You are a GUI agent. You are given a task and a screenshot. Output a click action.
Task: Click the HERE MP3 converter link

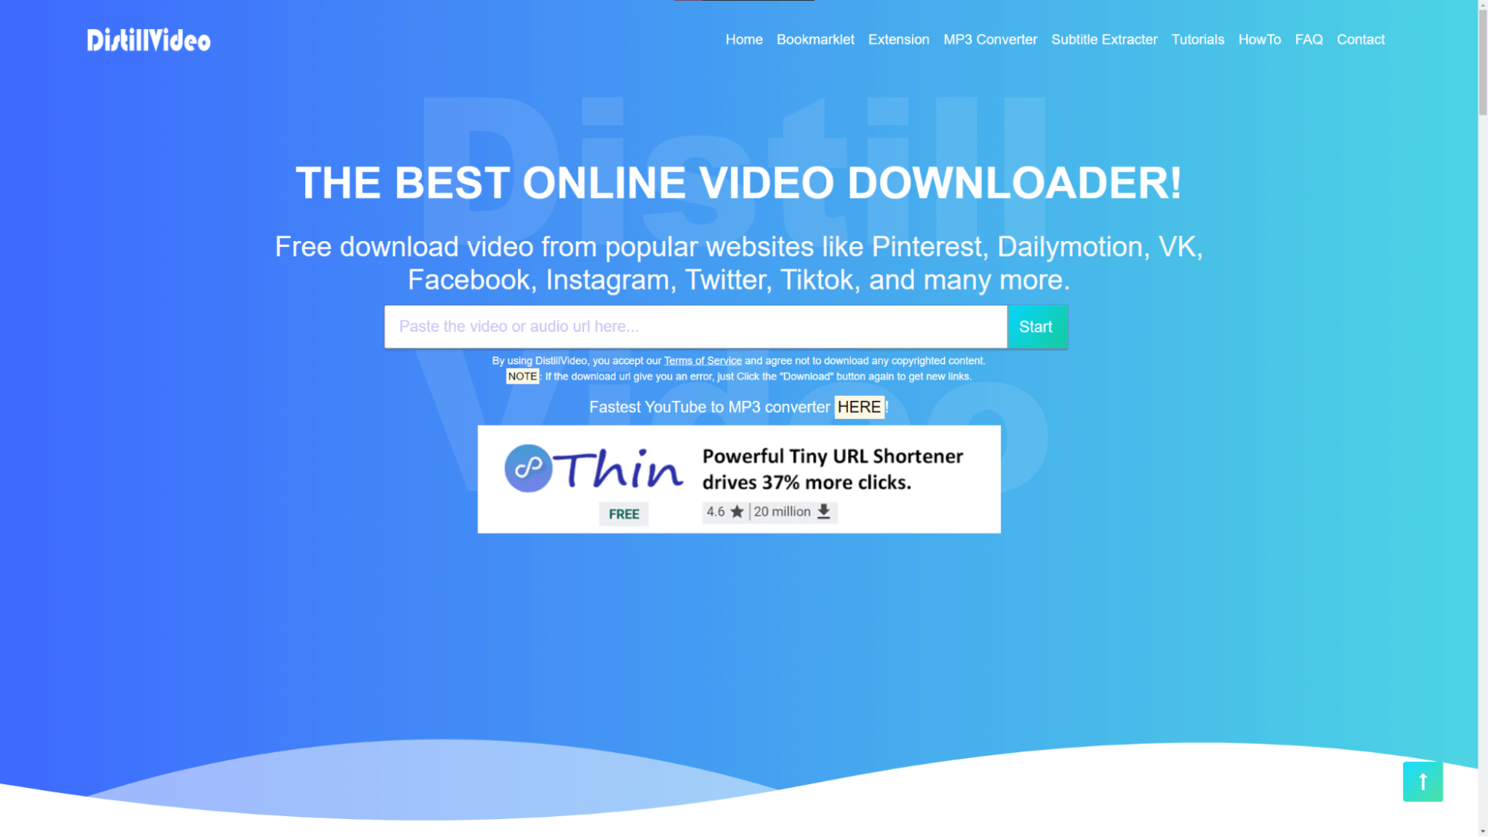tap(858, 407)
